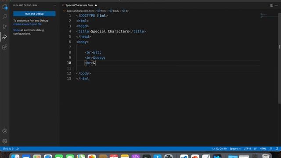
Task: Change indentation via Spaces: 4
Action: [x=235, y=149]
